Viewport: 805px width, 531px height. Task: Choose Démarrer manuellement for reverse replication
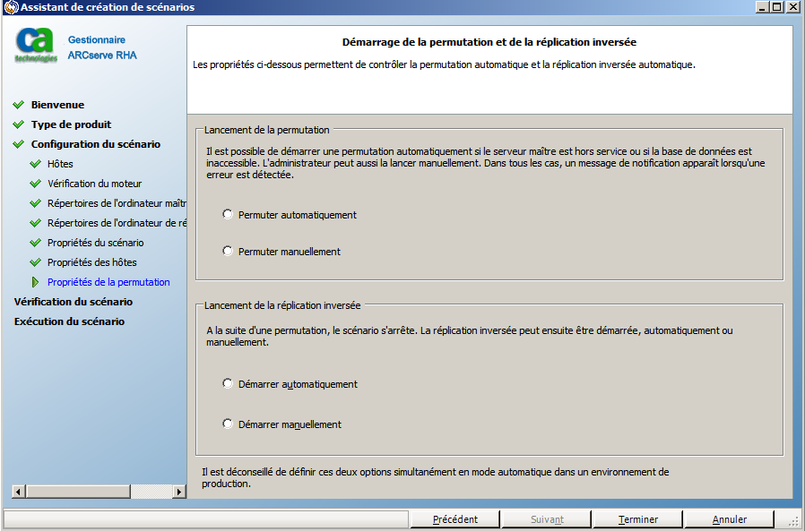[228, 424]
